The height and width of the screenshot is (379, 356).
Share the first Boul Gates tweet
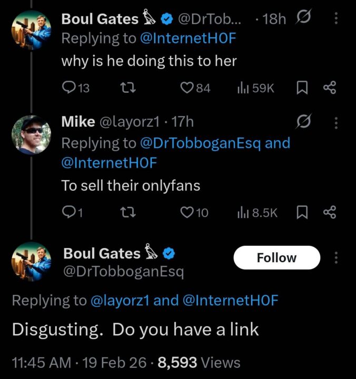pos(329,88)
